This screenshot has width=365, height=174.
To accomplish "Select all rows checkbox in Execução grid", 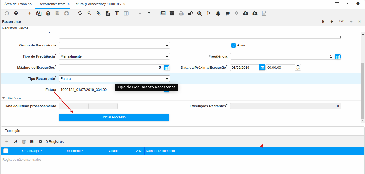I will (6, 151).
